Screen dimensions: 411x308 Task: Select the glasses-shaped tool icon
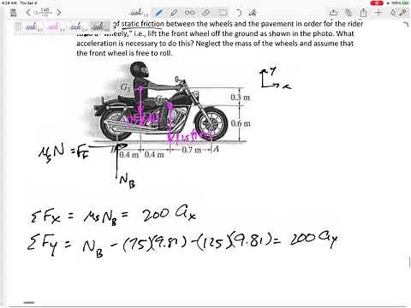190,13
